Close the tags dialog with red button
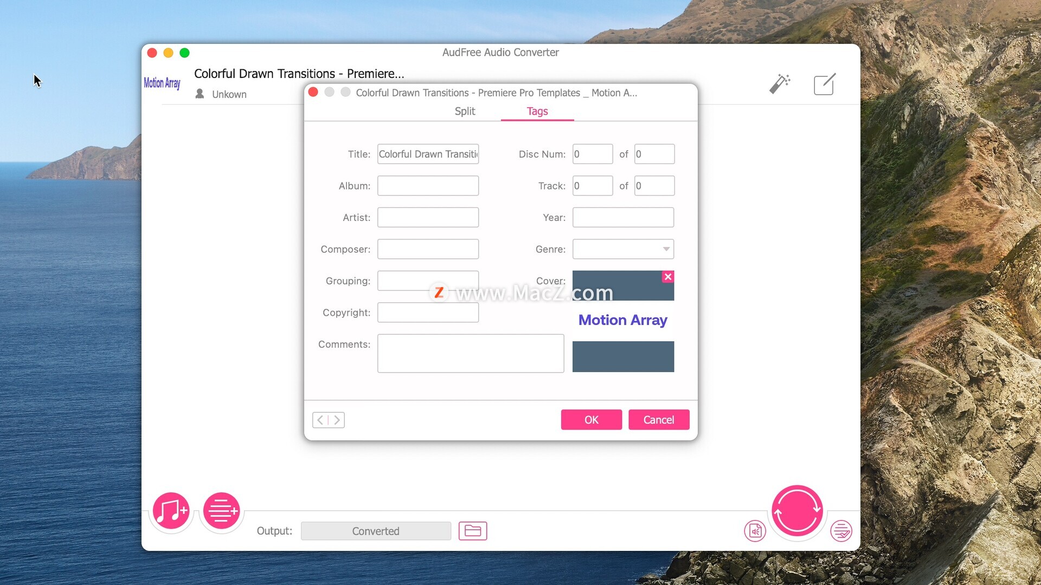 pos(313,92)
